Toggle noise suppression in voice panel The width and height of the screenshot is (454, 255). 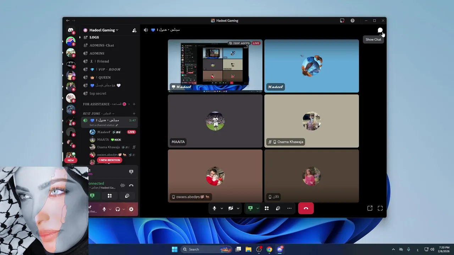point(123,185)
